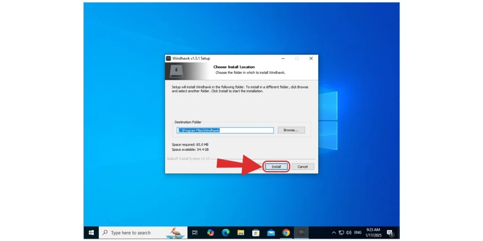Image resolution: width=483 pixels, height=241 pixels.
Task: Open the volume control in the tray
Action: click(348, 233)
